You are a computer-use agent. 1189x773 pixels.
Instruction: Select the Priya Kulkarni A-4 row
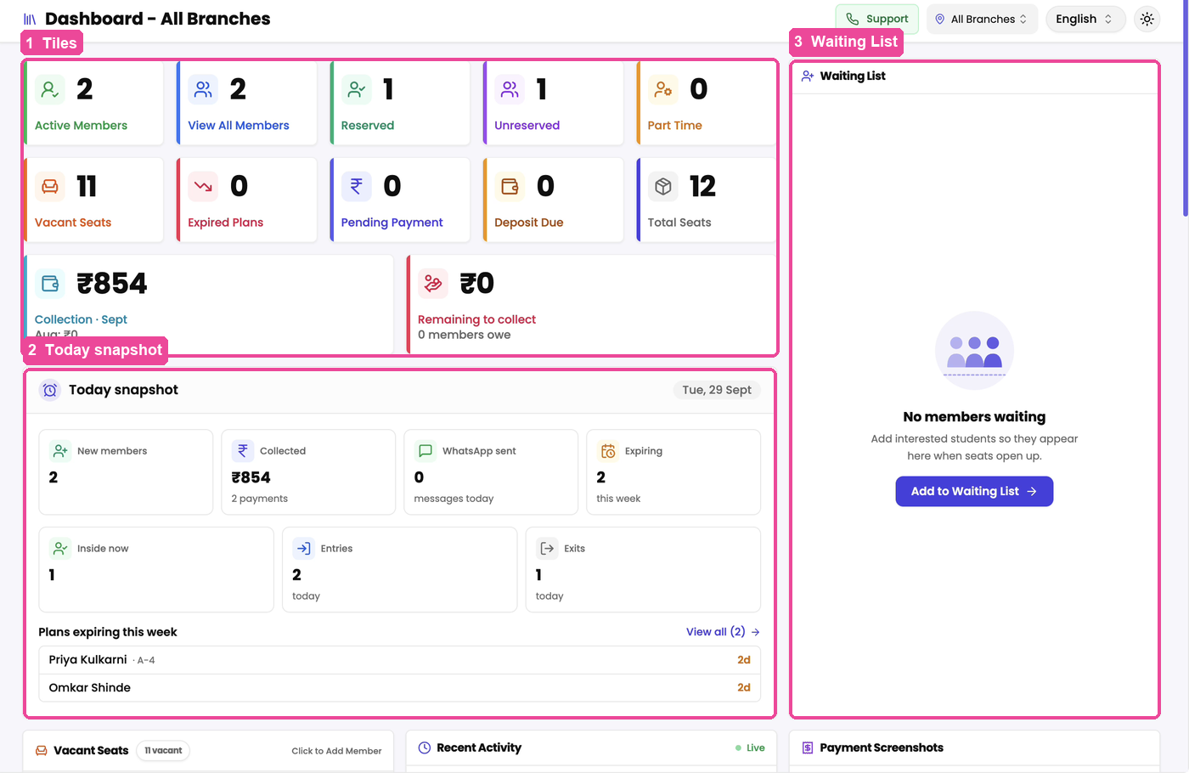400,660
